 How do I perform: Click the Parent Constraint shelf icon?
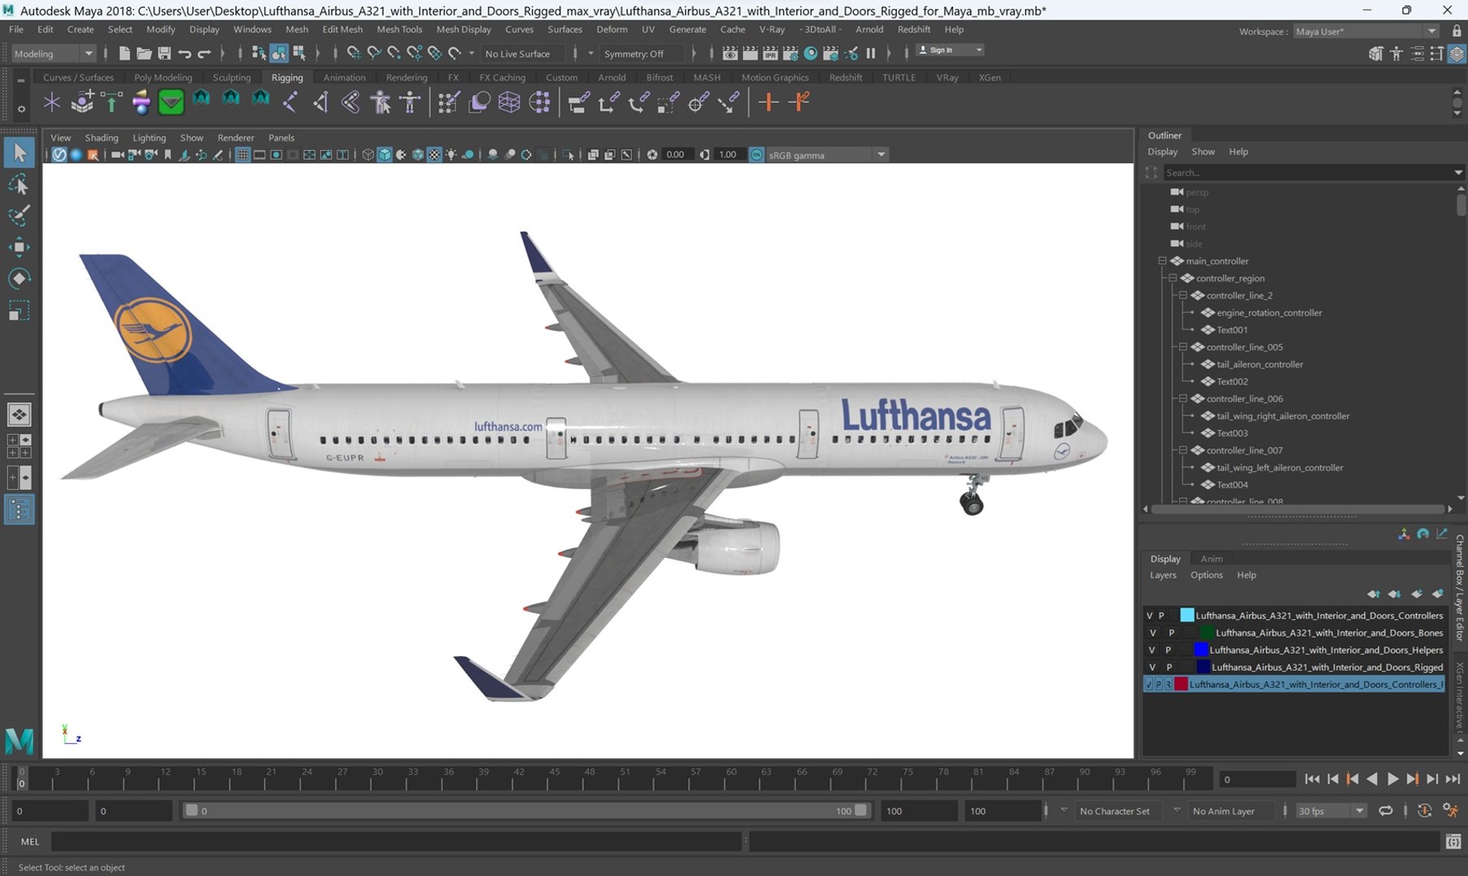coord(578,102)
